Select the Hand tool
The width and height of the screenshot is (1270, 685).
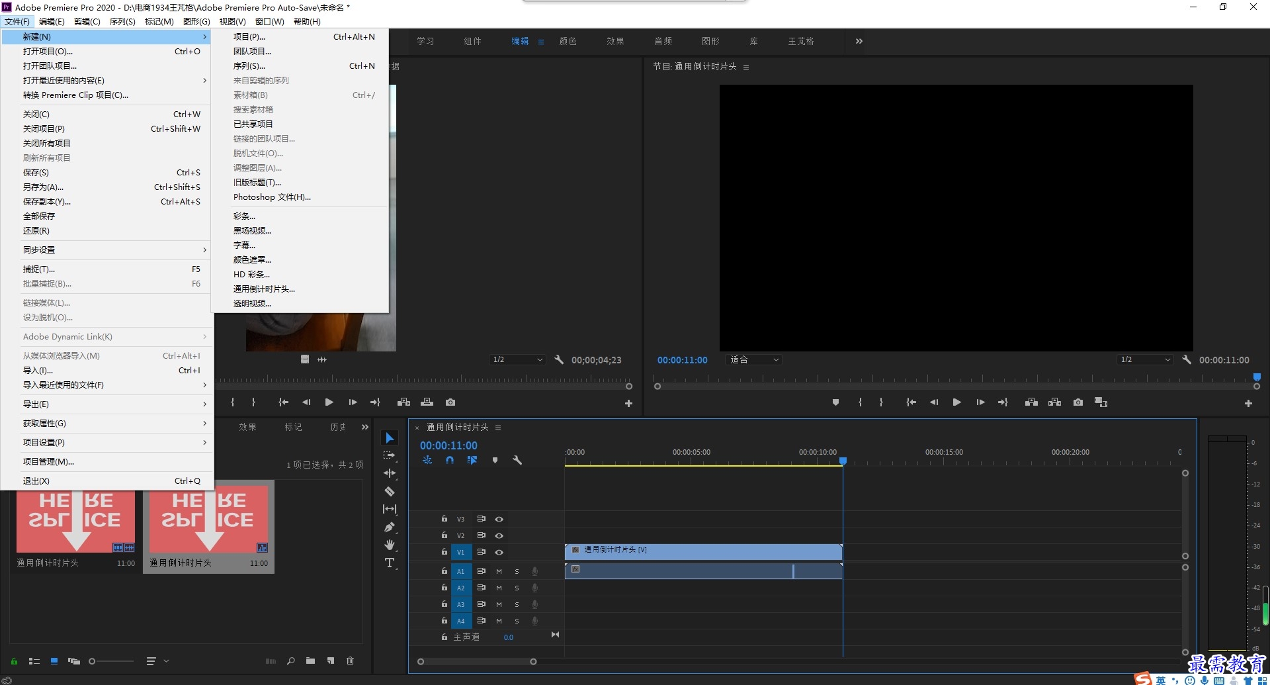pyautogui.click(x=390, y=545)
